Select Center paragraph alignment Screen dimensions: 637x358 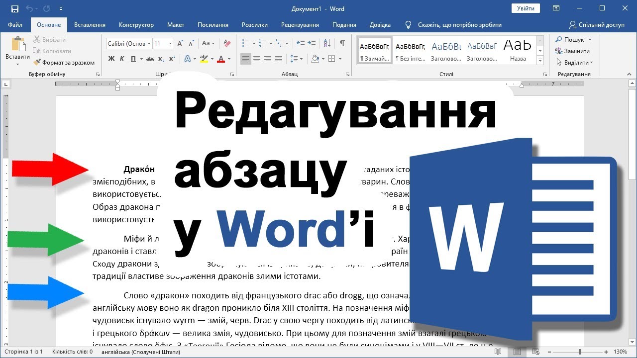pyautogui.click(x=257, y=59)
